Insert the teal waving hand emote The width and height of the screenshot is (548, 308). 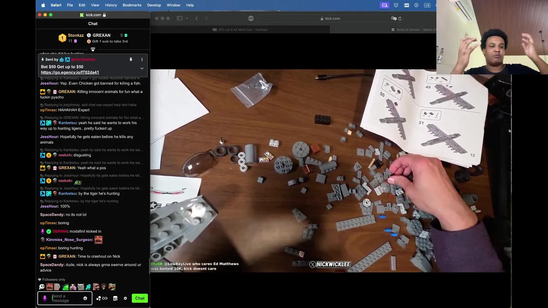click(88, 287)
